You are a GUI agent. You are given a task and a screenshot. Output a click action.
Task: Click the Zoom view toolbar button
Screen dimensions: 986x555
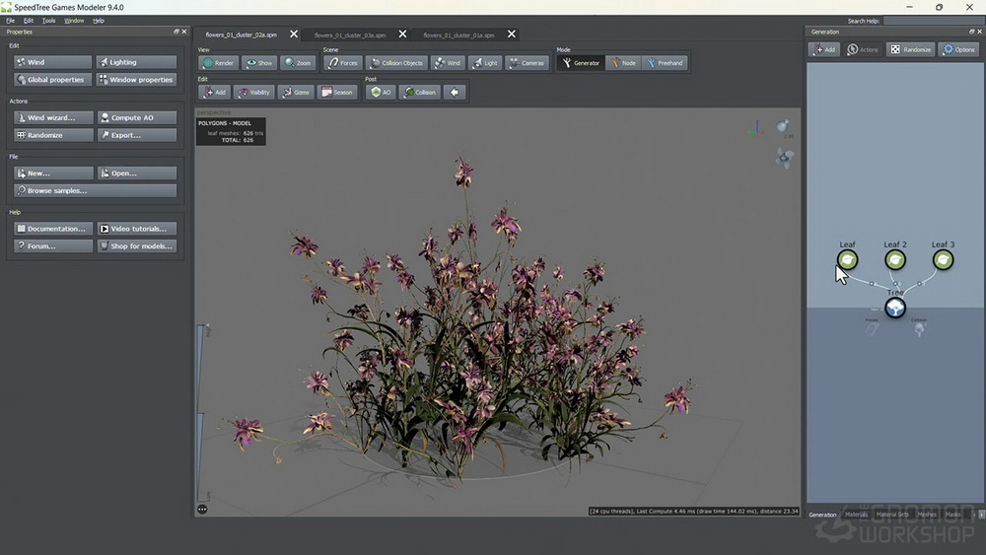point(298,63)
